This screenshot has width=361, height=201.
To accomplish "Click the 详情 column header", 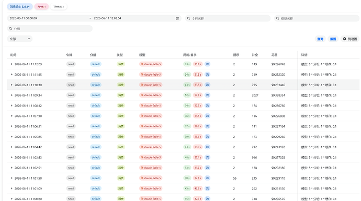I will click(304, 55).
